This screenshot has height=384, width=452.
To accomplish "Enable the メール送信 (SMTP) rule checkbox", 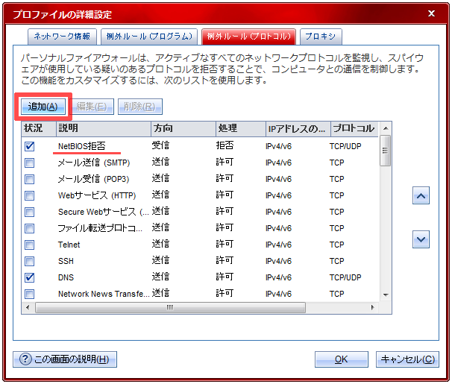I will [x=30, y=163].
